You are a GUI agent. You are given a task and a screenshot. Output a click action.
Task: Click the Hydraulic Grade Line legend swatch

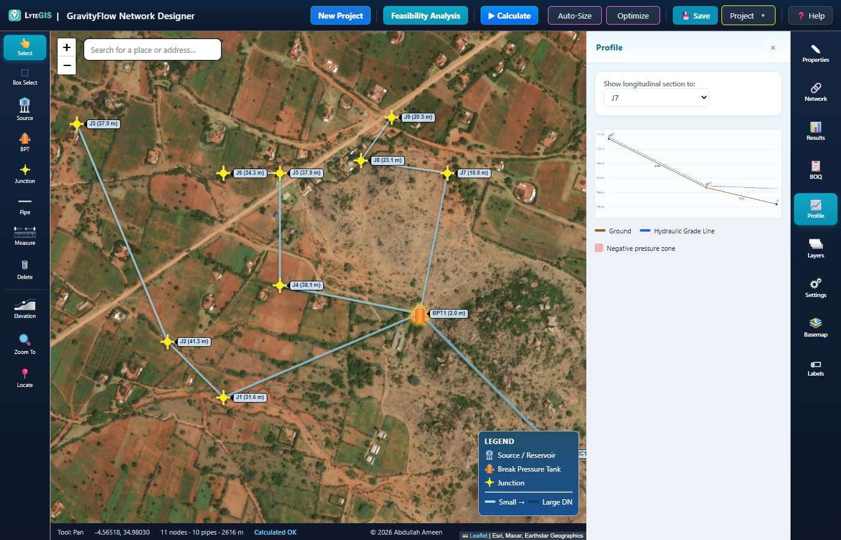point(645,231)
